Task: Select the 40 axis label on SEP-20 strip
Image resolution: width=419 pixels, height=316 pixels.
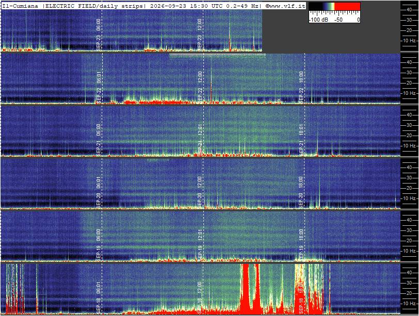Action: pos(409,168)
